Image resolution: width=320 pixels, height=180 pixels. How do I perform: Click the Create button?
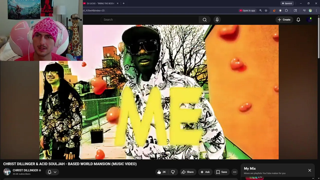pyautogui.click(x=284, y=19)
